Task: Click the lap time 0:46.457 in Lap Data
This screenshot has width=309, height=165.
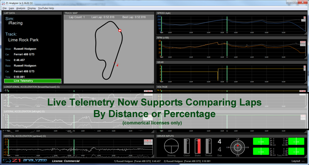Action: coord(19,60)
